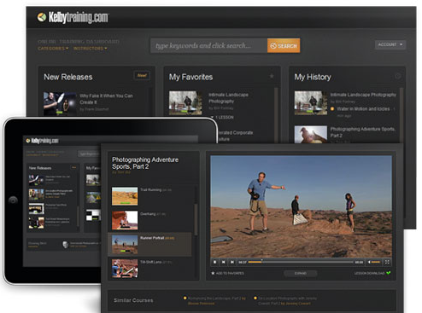The height and width of the screenshot is (313, 422).
Task: Click the video progress bar
Action: (x=301, y=262)
